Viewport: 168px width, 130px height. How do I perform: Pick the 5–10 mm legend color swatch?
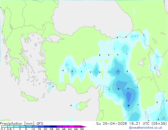[x=29, y=127]
